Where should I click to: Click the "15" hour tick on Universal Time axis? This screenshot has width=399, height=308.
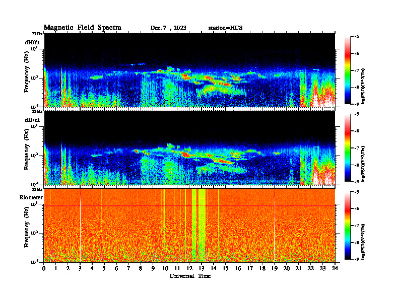226,268
